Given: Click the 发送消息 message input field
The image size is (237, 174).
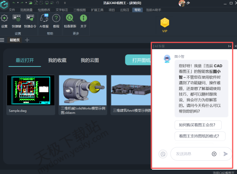Looking at the screenshot, I should [x=192, y=154].
